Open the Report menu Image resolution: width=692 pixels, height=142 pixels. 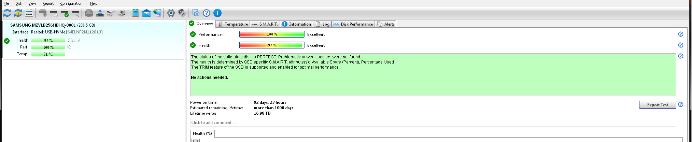coord(48,3)
